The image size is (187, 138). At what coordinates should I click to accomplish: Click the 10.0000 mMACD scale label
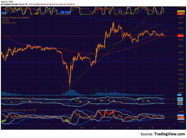tap(180, 111)
